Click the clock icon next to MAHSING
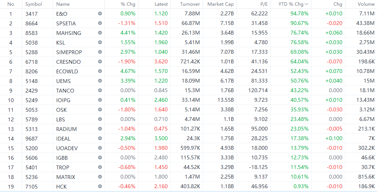 (x=100, y=33)
